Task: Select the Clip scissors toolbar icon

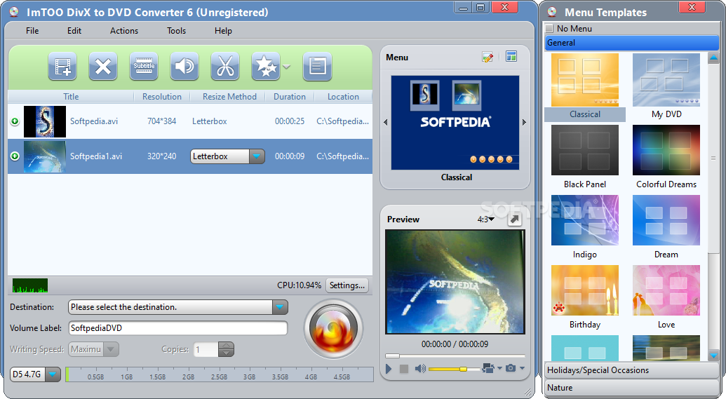Action: tap(225, 66)
